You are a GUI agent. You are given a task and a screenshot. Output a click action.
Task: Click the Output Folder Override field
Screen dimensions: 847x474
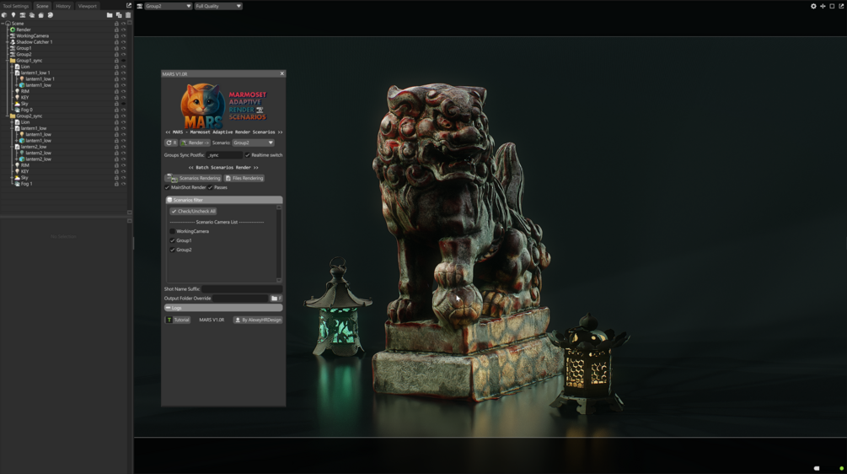(x=240, y=299)
